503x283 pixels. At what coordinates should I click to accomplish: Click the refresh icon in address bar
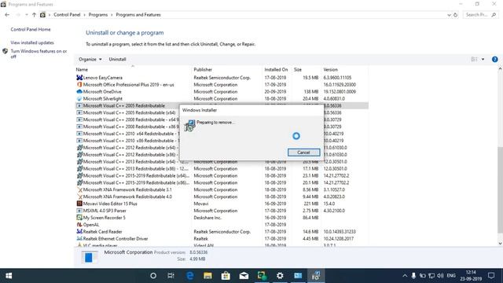click(455, 15)
